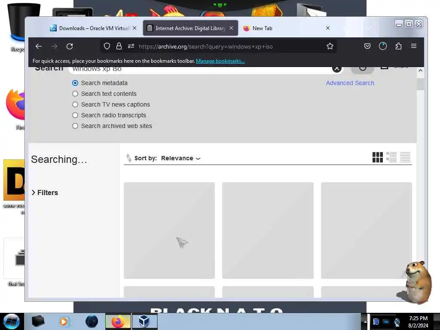Open the Firefox hamburger application menu
This screenshot has width=440, height=330.
(x=414, y=46)
